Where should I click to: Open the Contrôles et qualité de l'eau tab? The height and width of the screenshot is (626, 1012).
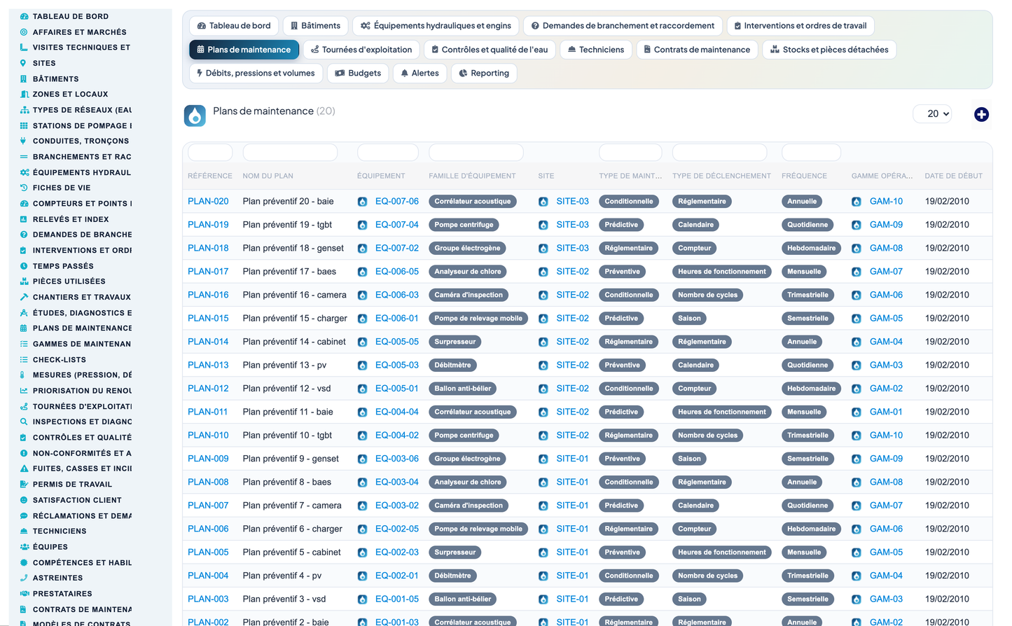(490, 50)
